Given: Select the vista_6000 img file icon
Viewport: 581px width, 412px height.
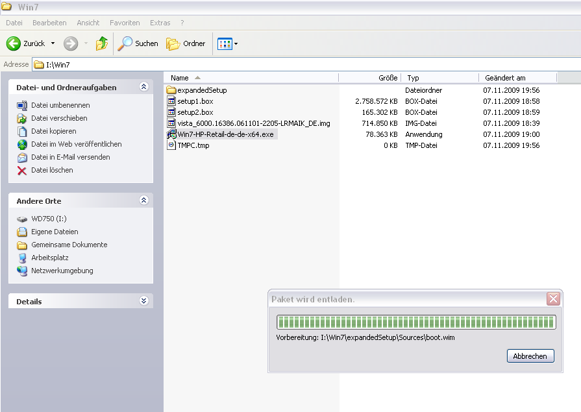Looking at the screenshot, I should tap(171, 123).
